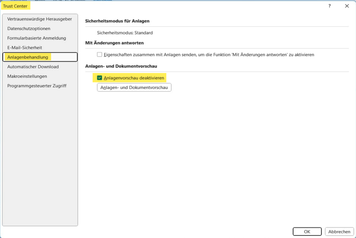Switch to Datenschutzoptionen in the sidebar

click(x=29, y=29)
